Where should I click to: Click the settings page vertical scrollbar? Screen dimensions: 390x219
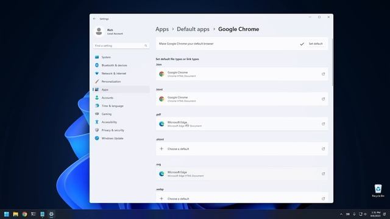332,63
